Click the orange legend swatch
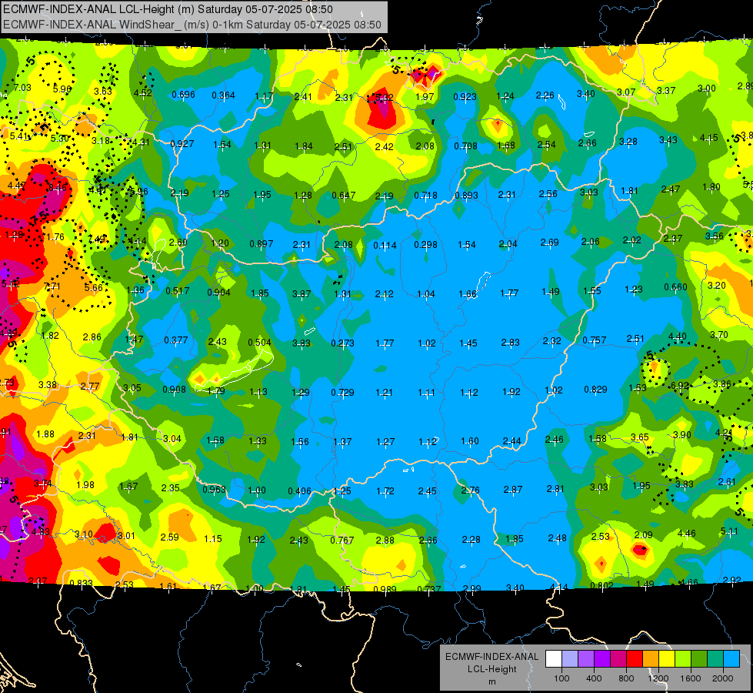 pyautogui.click(x=651, y=659)
